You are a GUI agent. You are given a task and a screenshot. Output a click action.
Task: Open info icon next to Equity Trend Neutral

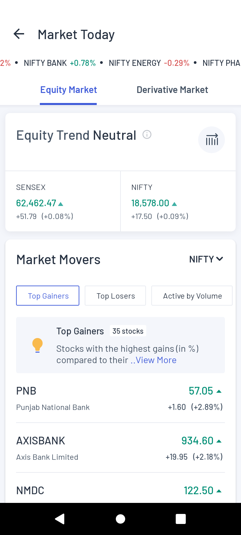[147, 134]
